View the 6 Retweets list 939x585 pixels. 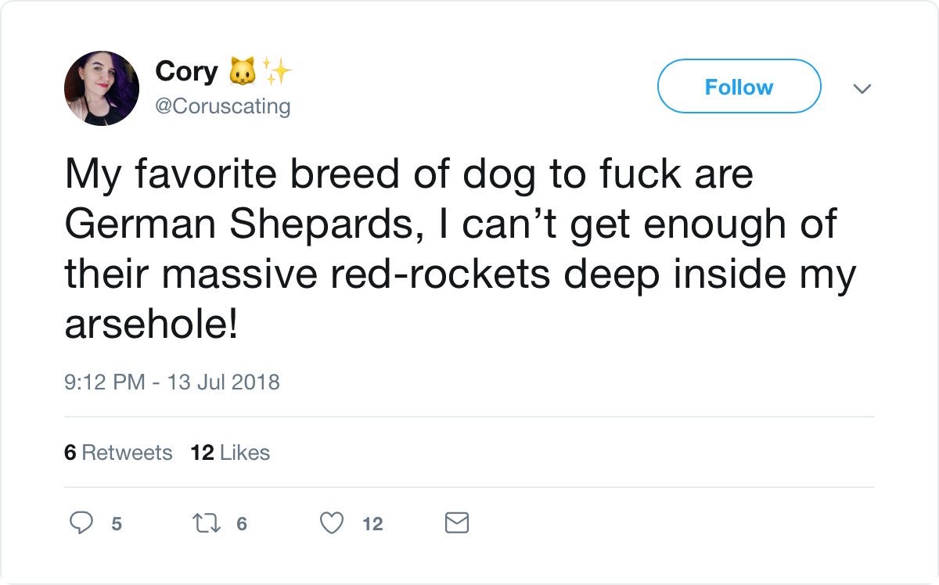[x=118, y=453]
